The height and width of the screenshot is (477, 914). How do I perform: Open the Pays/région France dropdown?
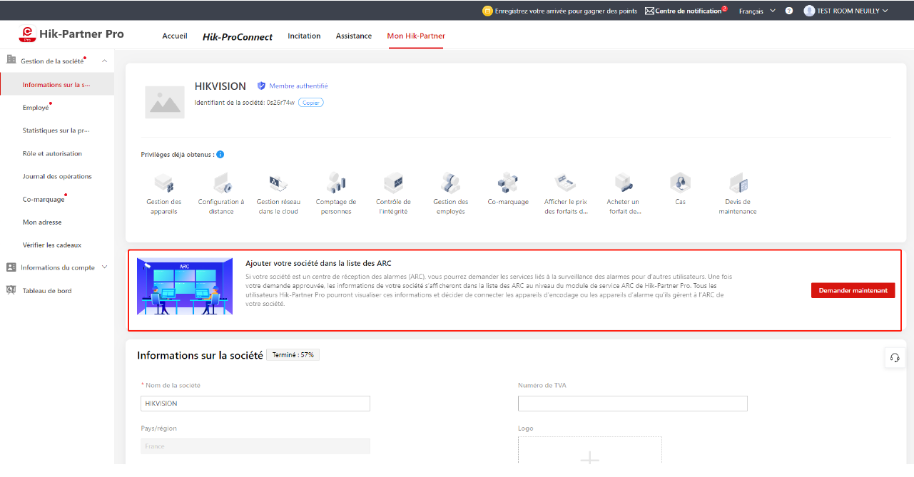pyautogui.click(x=255, y=446)
